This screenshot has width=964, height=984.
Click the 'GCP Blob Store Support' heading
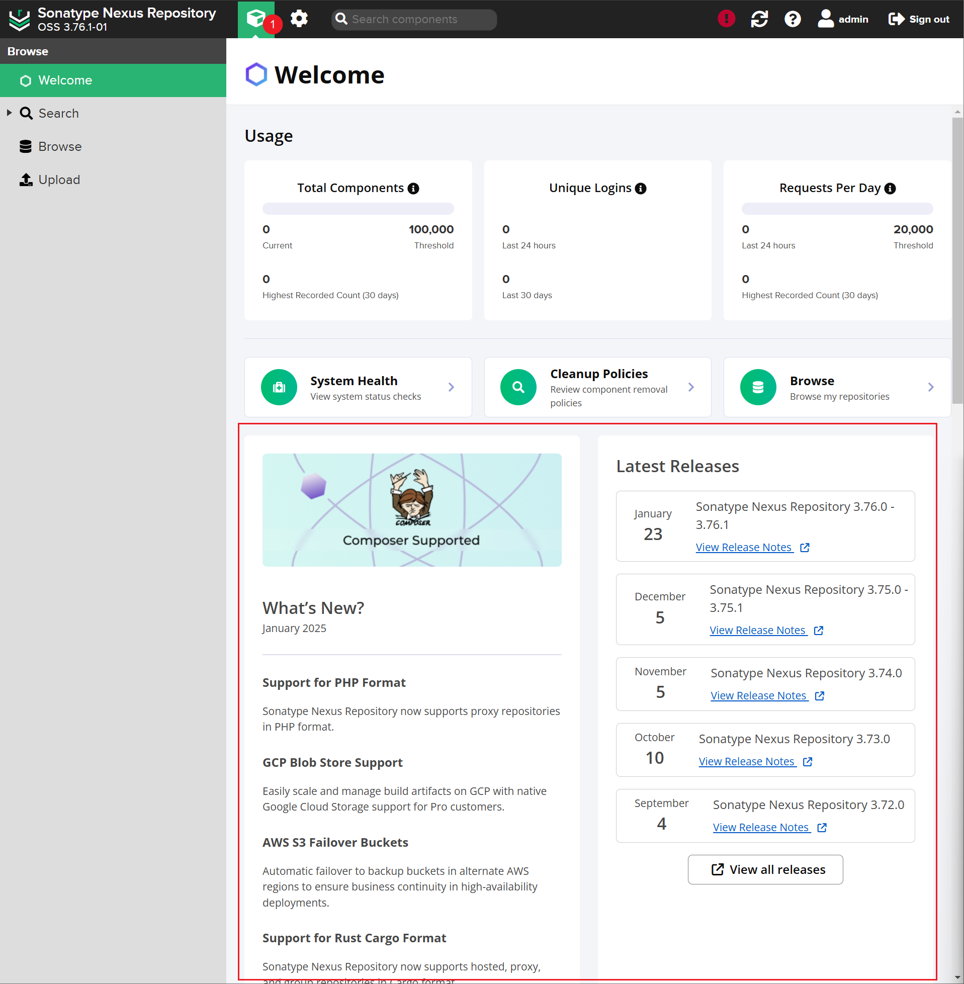(x=332, y=763)
